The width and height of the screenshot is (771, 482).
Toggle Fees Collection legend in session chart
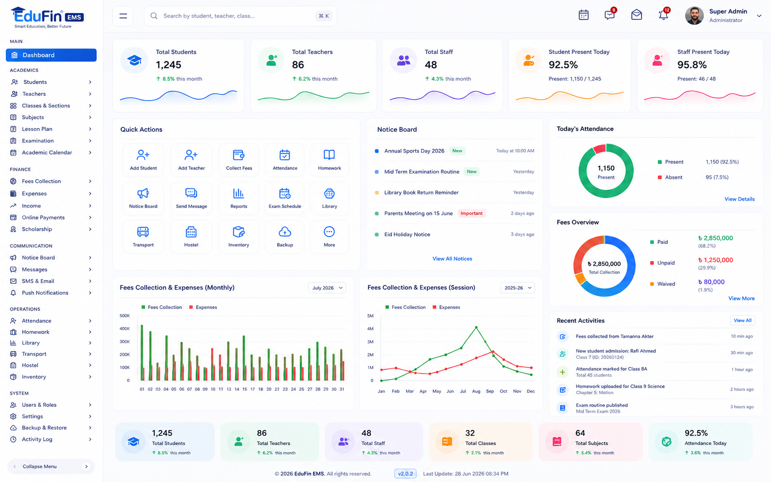click(405, 308)
